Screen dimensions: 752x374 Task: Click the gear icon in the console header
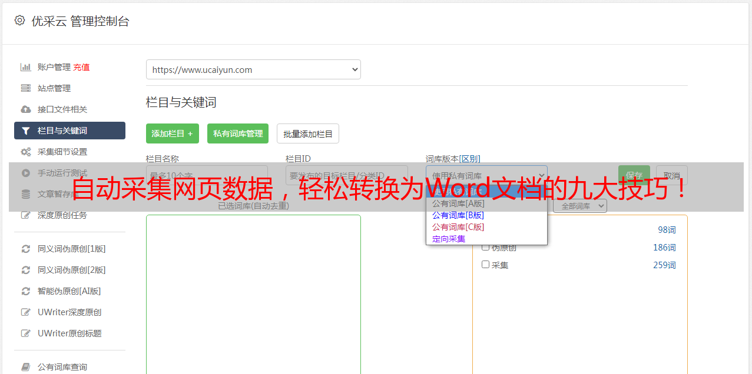[x=19, y=21]
